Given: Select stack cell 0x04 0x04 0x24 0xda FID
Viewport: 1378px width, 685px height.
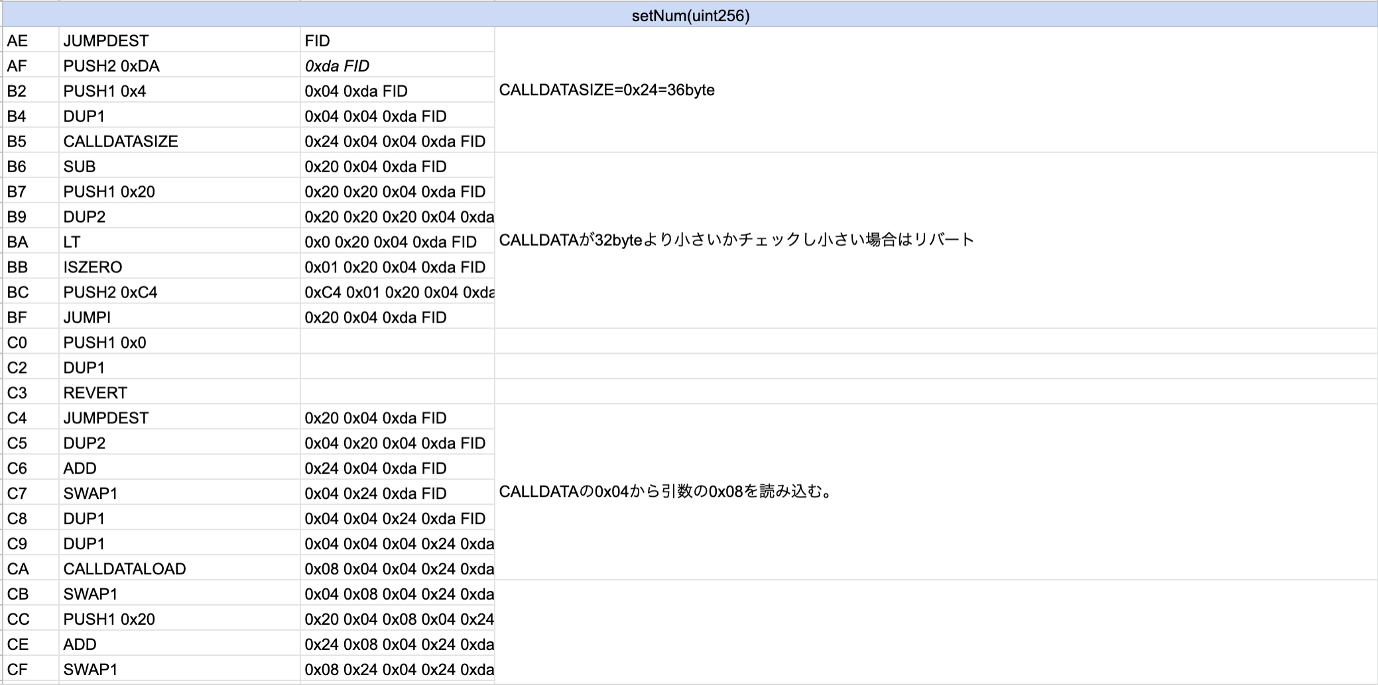Looking at the screenshot, I should (397, 519).
